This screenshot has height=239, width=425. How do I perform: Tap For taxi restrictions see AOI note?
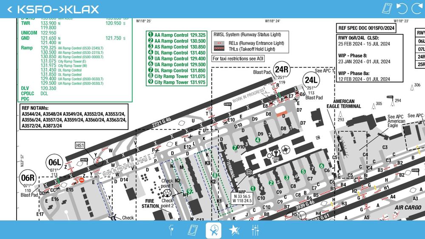(238, 59)
